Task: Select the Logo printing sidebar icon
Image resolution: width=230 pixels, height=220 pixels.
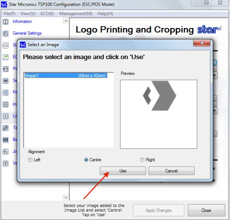Action: [6, 116]
